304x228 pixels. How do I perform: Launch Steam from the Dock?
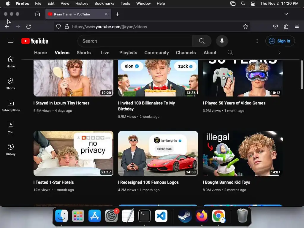185,216
